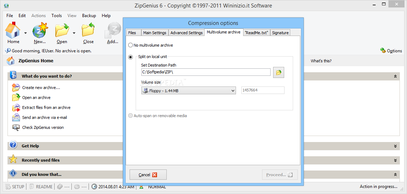This screenshot has width=407, height=194.
Task: Click the Extract files from archive icon
Action: pos(16,108)
